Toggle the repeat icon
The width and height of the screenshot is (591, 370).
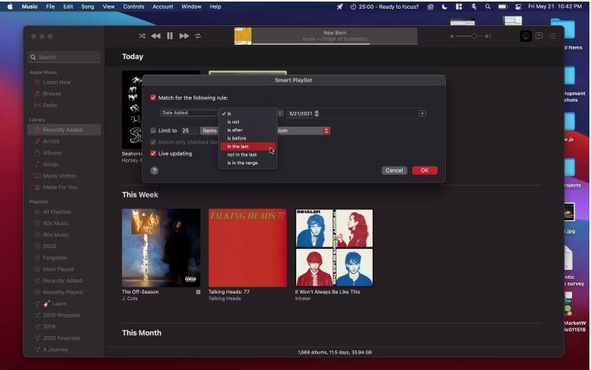198,36
